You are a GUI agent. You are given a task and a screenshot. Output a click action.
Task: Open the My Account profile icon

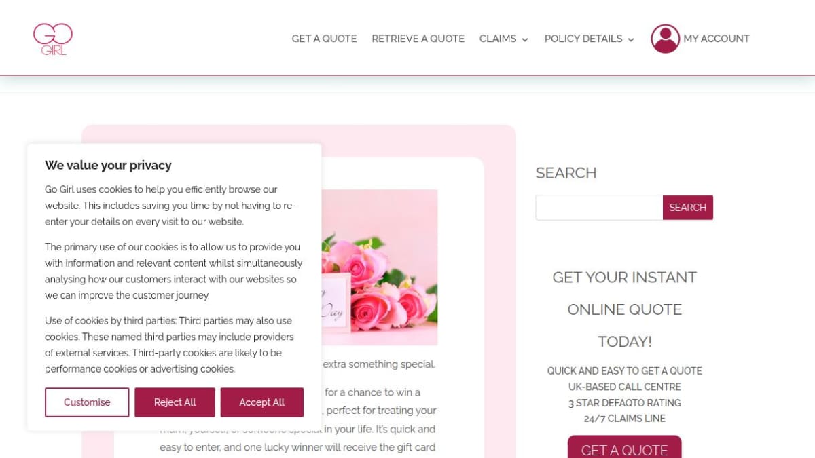tap(665, 39)
